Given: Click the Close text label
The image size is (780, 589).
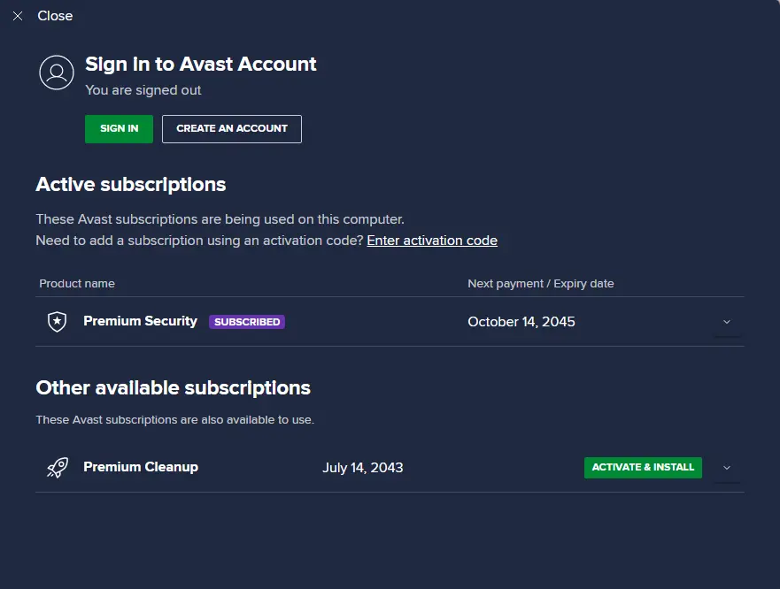Looking at the screenshot, I should pos(55,16).
